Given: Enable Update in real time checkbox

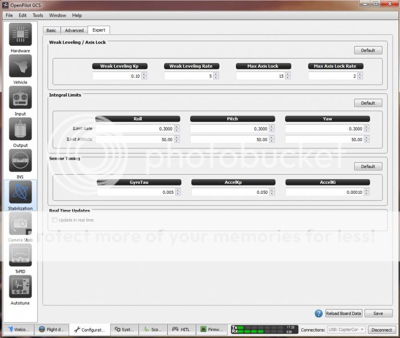Looking at the screenshot, I should tap(55, 220).
